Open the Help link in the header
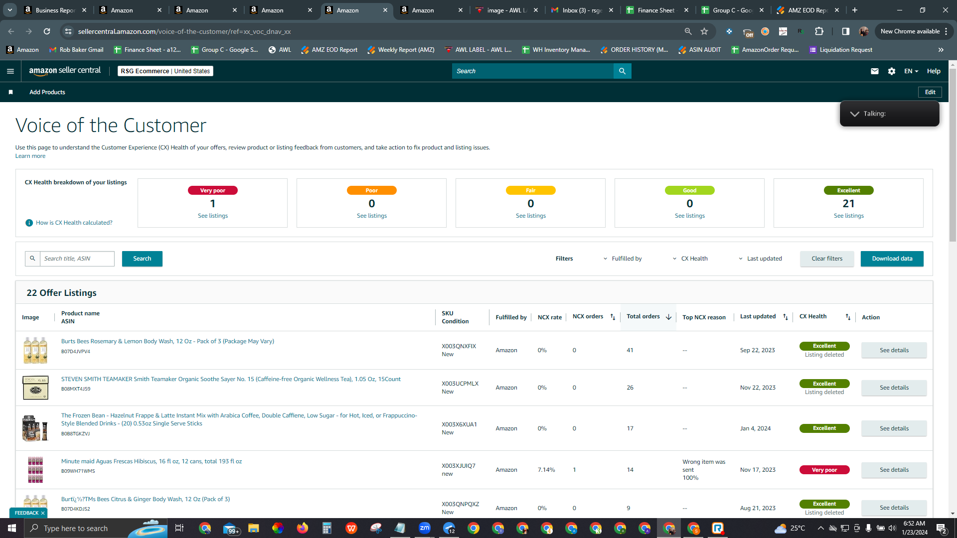Viewport: 957px width, 538px height. coord(934,71)
